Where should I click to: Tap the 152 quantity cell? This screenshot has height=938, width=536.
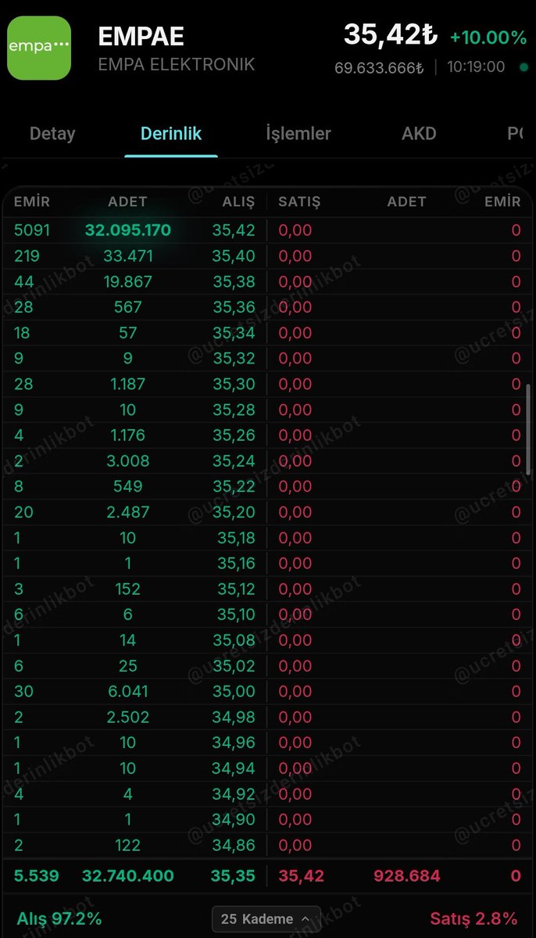[128, 589]
